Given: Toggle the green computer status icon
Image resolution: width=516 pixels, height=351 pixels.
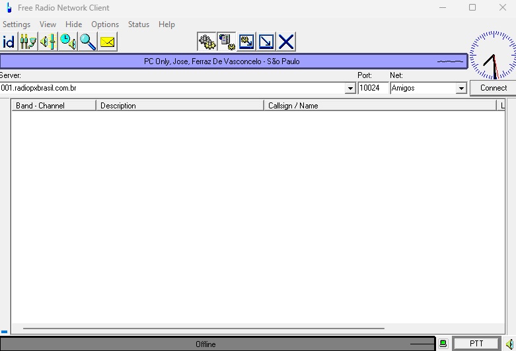Looking at the screenshot, I should pyautogui.click(x=443, y=344).
